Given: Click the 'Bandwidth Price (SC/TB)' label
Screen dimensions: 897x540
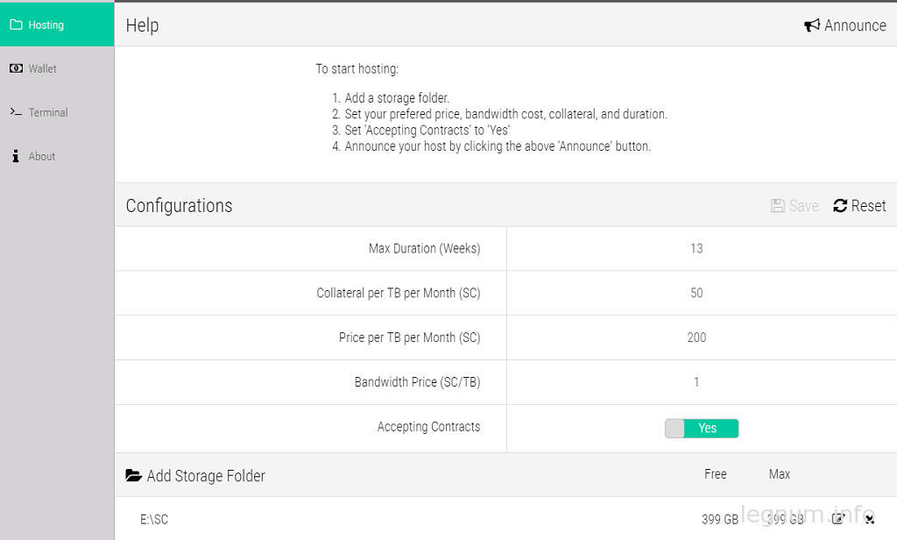Looking at the screenshot, I should [x=418, y=382].
